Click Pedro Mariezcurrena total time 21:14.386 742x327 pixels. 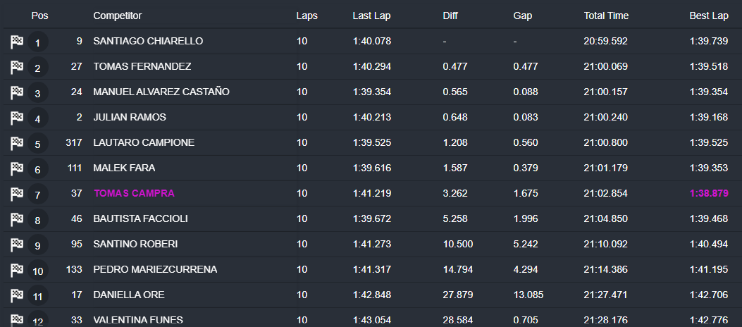pos(606,269)
